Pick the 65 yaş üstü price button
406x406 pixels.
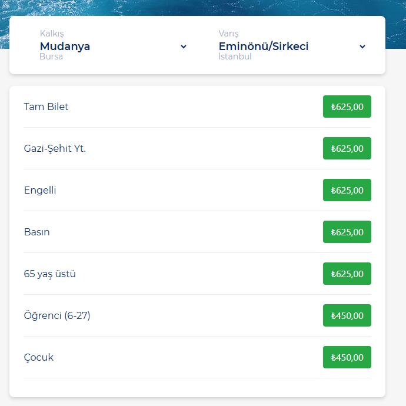(347, 274)
